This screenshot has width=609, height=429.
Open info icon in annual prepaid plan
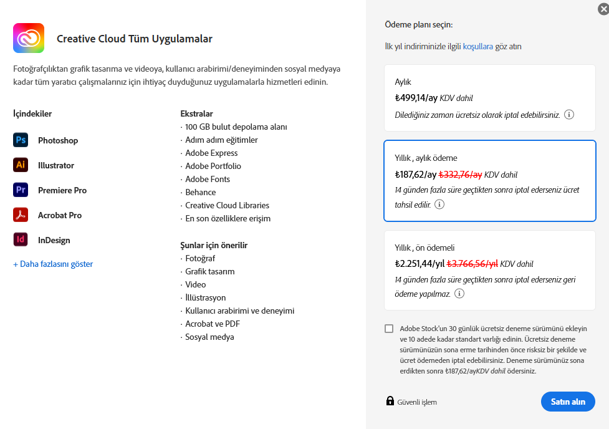459,294
